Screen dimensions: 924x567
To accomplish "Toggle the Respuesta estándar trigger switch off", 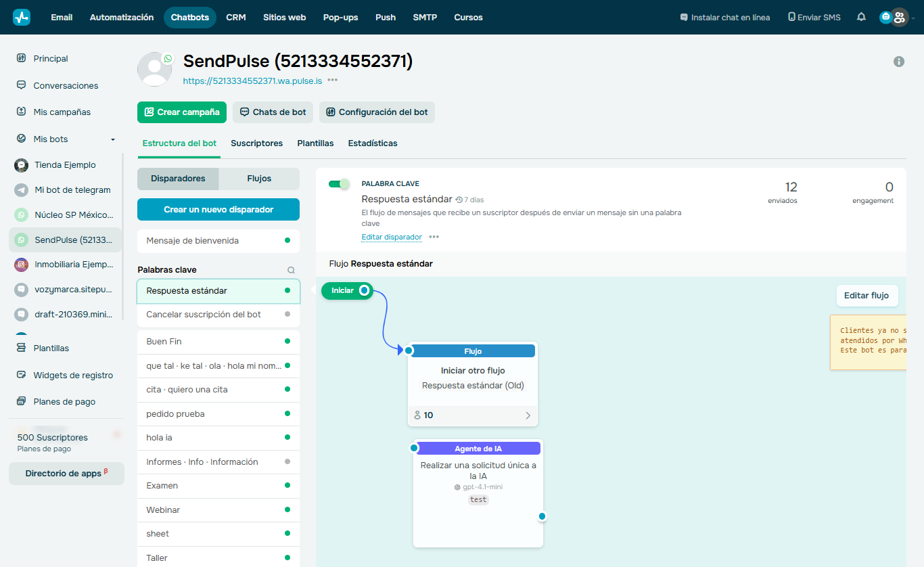I will (x=339, y=183).
